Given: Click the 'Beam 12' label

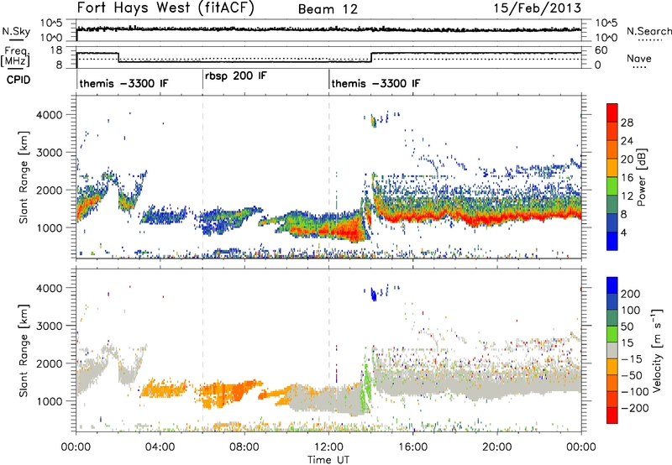Looking at the screenshot, I should [328, 9].
